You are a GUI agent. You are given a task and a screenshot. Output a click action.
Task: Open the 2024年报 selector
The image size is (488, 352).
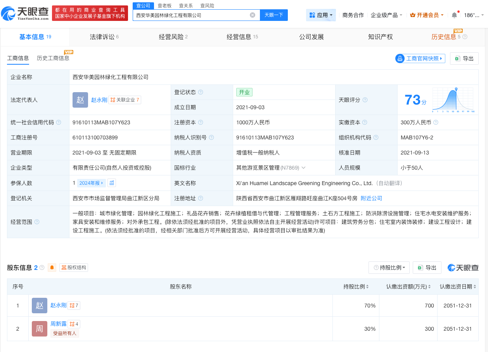(x=92, y=183)
